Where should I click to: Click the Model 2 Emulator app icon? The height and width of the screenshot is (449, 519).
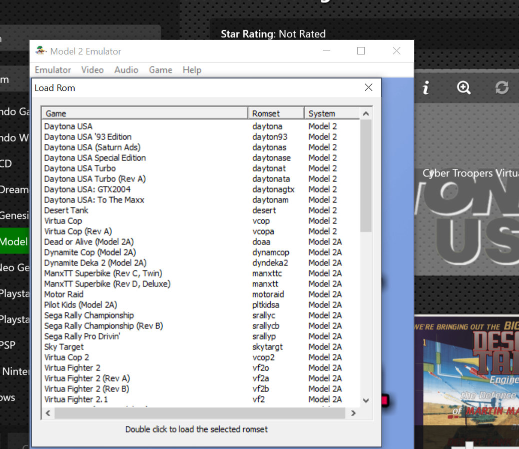point(41,50)
